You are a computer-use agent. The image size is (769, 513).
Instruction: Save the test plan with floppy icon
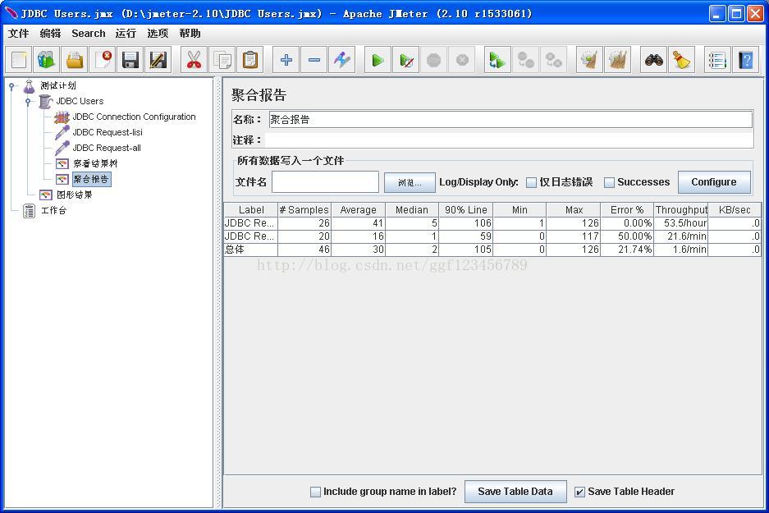(130, 60)
